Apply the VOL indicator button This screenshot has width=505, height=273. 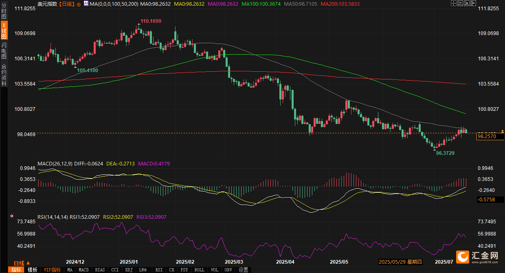pos(214,270)
